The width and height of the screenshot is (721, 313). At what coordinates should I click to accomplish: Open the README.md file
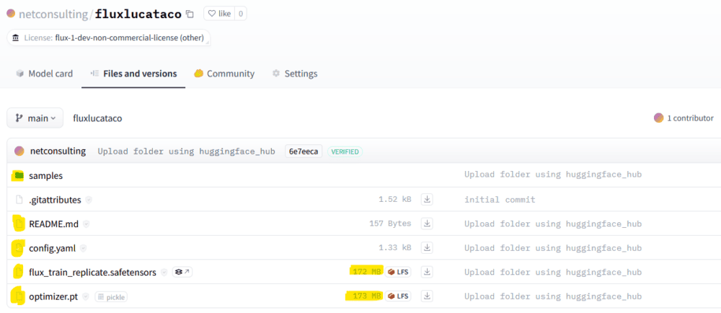pyautogui.click(x=53, y=224)
